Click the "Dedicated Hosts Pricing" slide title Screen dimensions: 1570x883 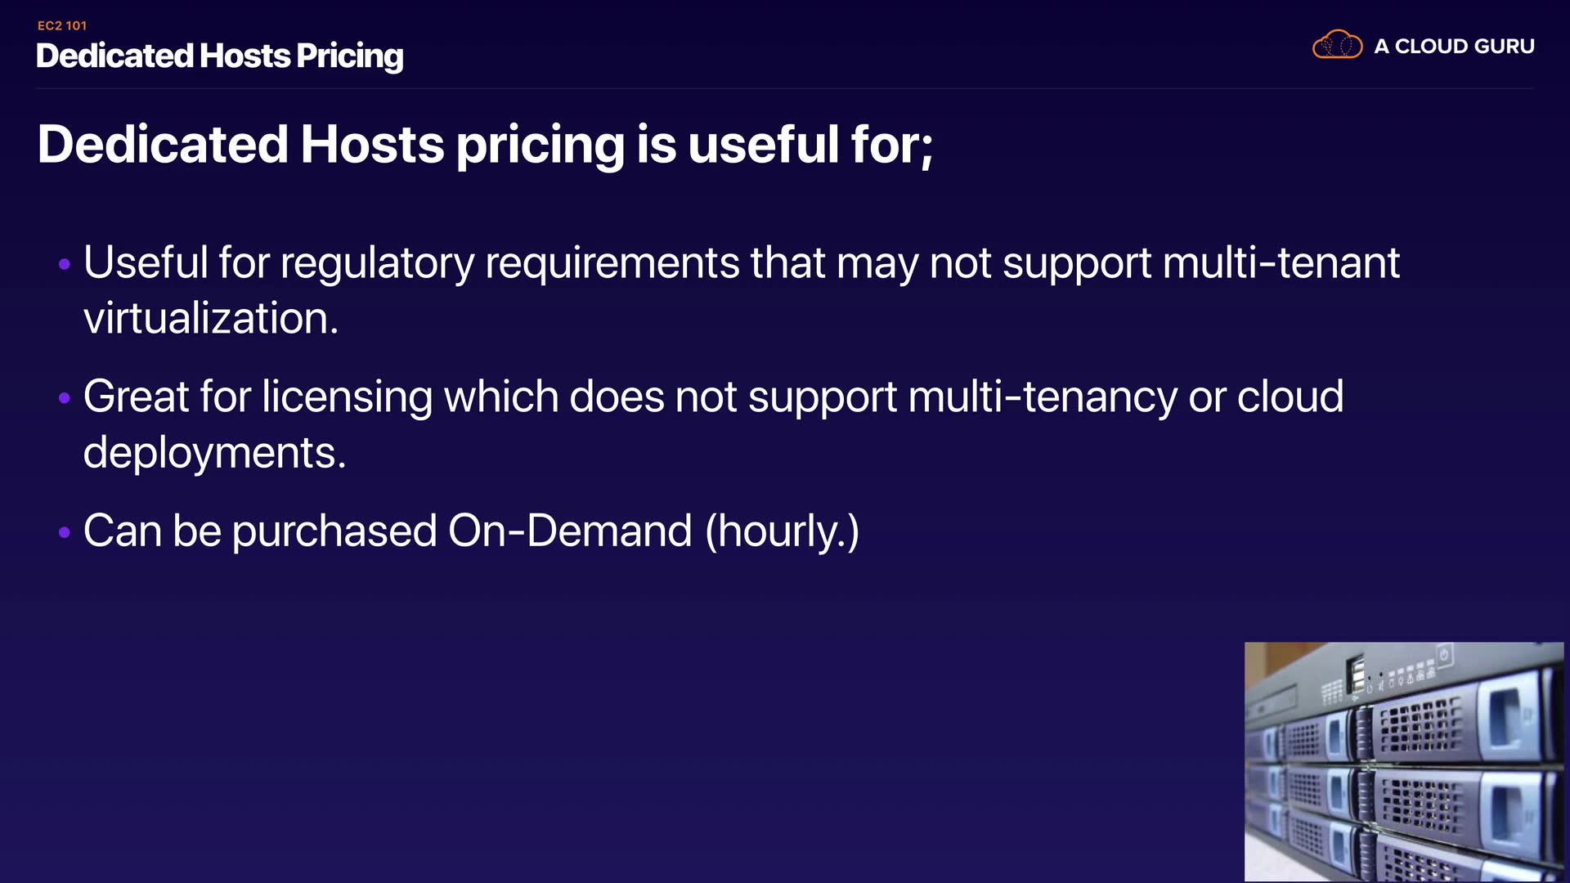[x=220, y=56]
